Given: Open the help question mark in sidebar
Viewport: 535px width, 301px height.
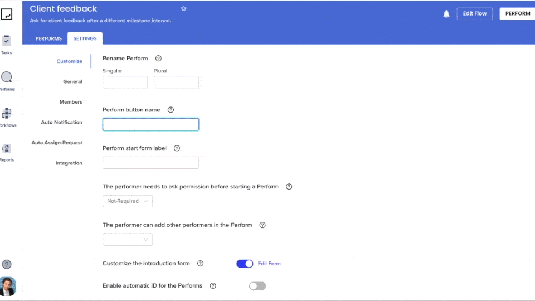Looking at the screenshot, I should click(x=7, y=264).
